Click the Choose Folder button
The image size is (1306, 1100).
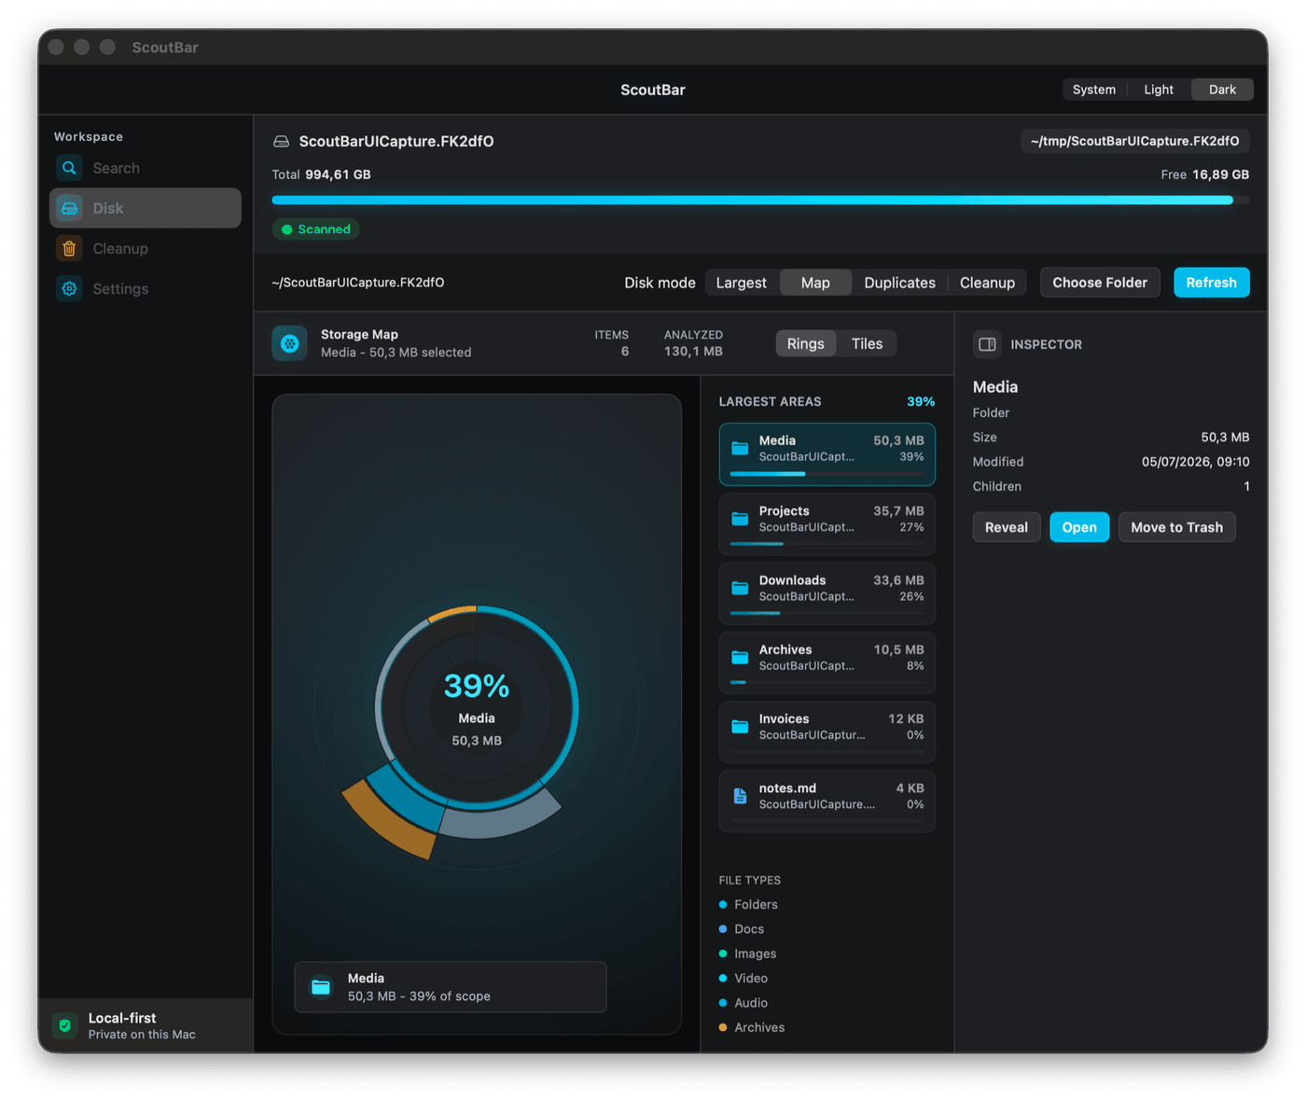coord(1100,283)
